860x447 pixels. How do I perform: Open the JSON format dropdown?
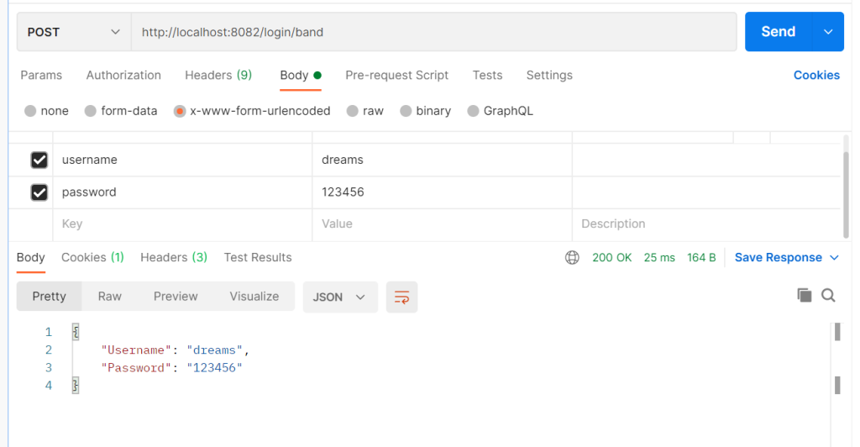tap(339, 297)
